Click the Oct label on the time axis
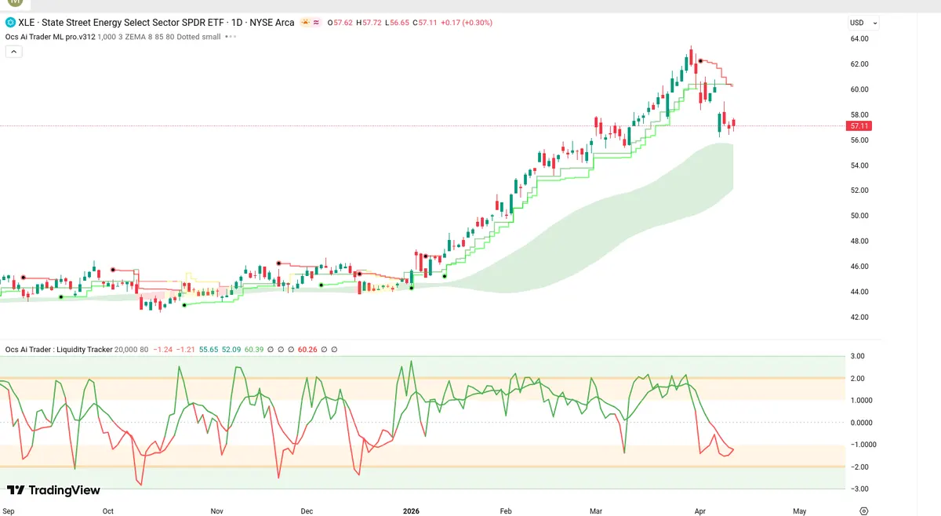Image resolution: width=941 pixels, height=516 pixels. coord(108,511)
